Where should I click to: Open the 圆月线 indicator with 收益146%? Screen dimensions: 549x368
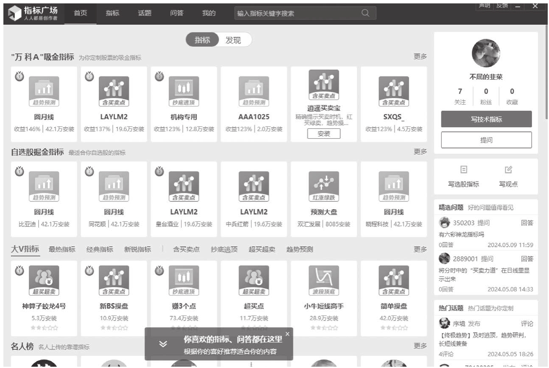(x=44, y=104)
